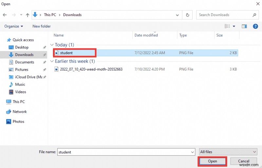Click the Music note icon in sidebar
This screenshot has height=168, width=262.
click(x=11, y=84)
